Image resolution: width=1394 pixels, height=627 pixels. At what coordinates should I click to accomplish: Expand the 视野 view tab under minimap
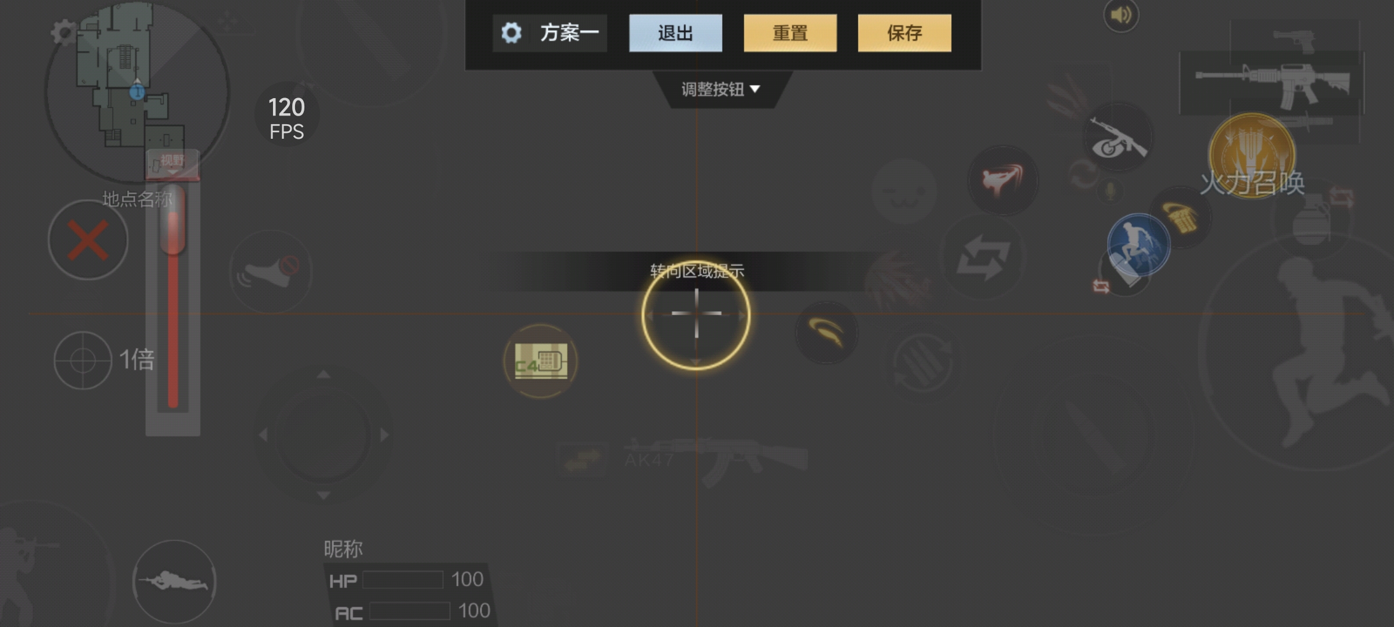click(x=173, y=164)
